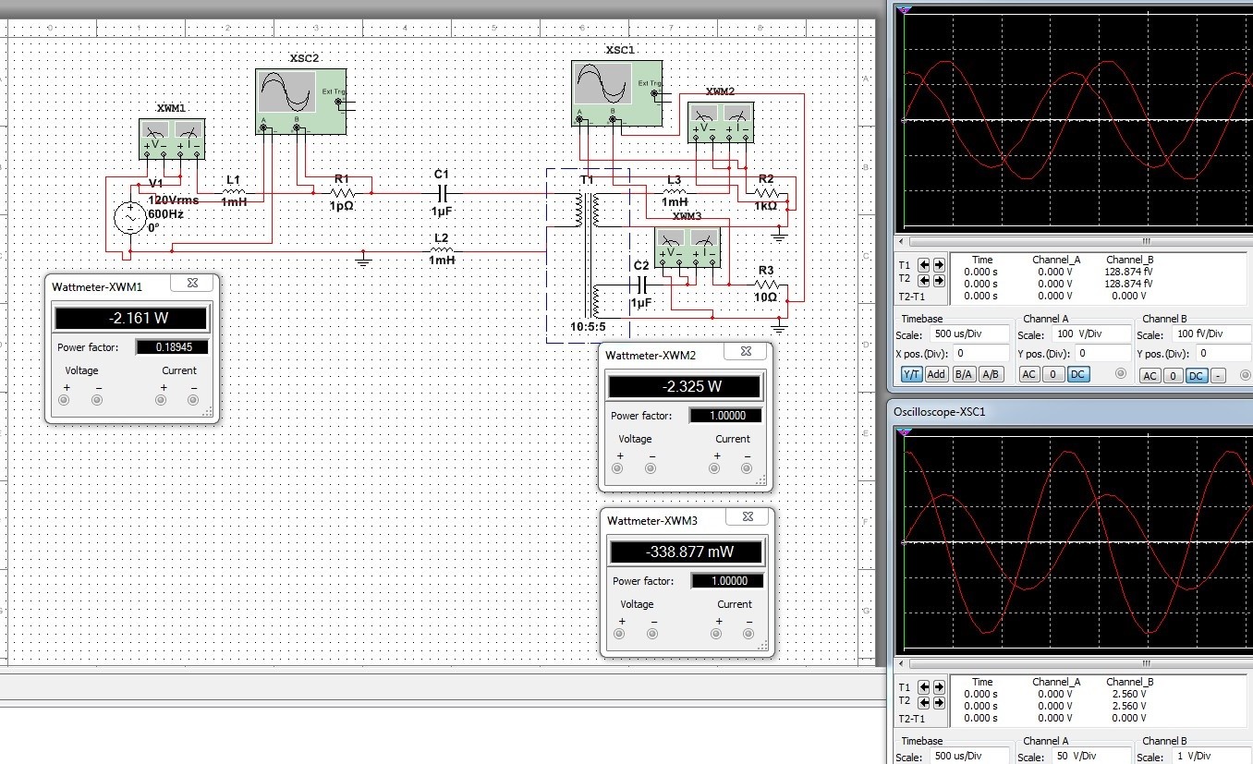The image size is (1253, 764).
Task: Set Channel A coupling to DC
Action: coord(1077,374)
